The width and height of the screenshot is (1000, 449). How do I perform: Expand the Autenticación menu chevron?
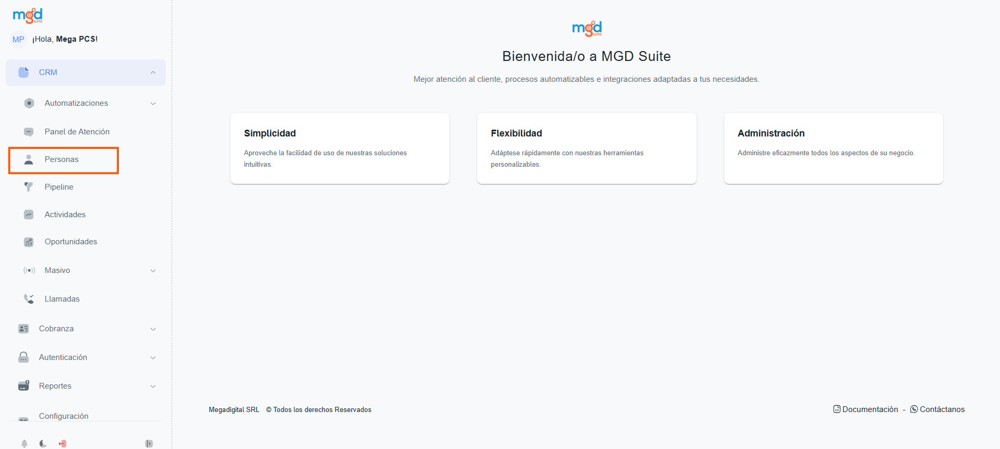(x=153, y=357)
